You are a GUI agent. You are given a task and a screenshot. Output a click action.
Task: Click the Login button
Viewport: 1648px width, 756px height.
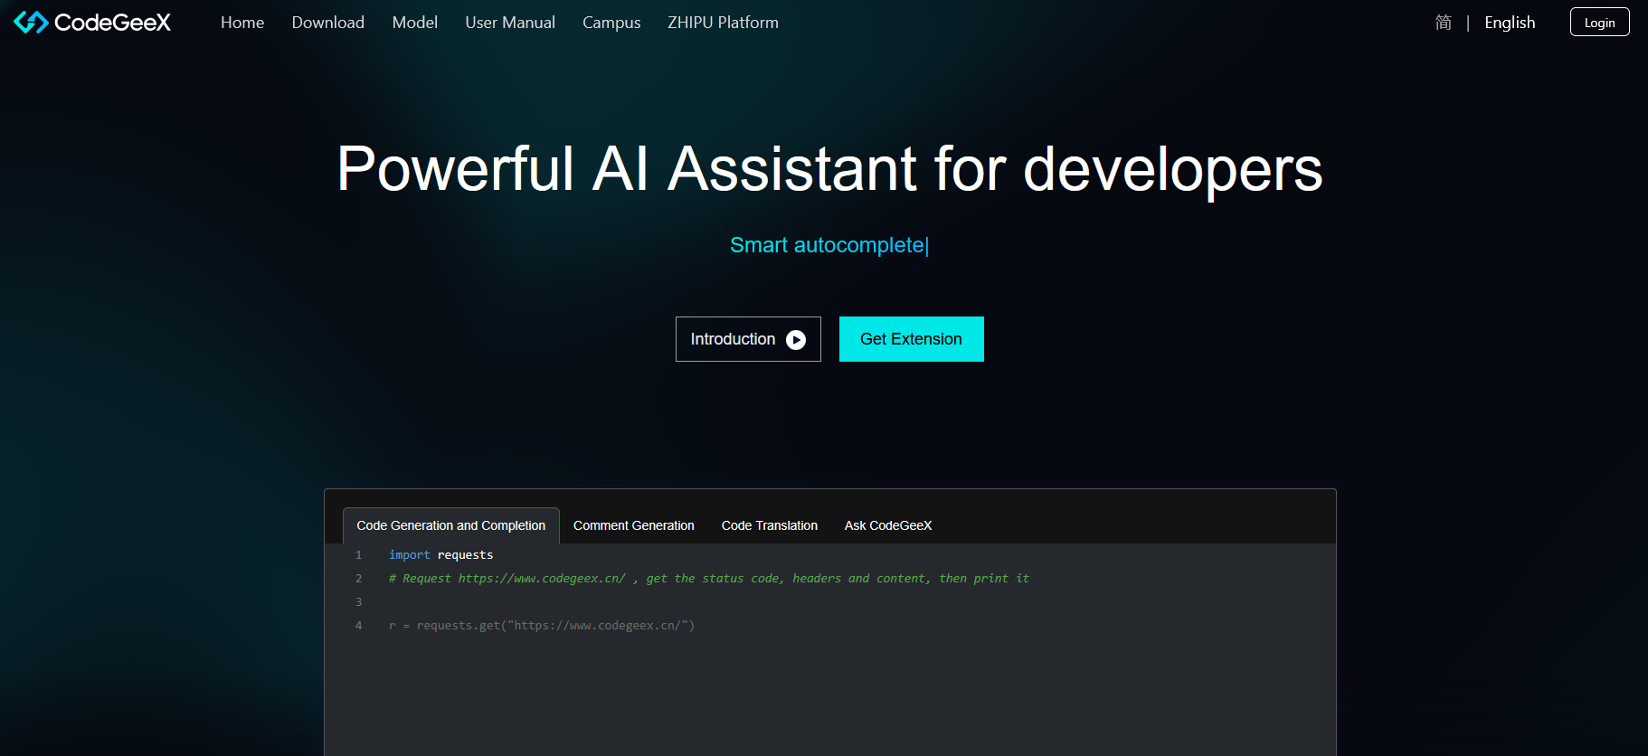point(1599,23)
